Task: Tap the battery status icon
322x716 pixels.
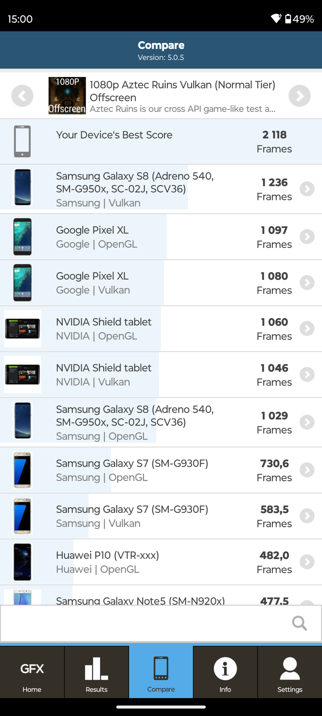Action: (288, 19)
